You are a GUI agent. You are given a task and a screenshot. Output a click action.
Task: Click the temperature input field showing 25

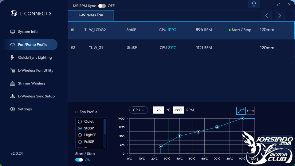159,110
